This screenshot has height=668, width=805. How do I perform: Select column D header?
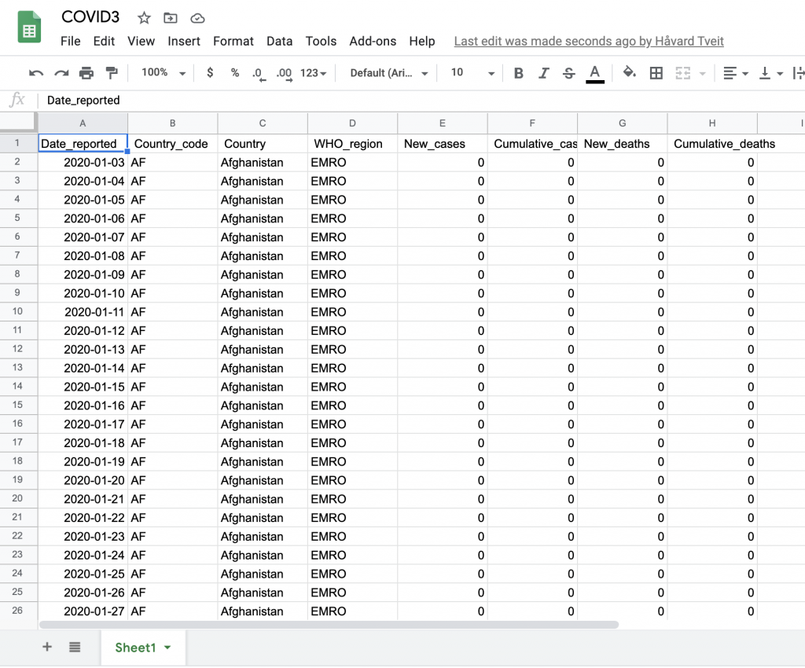click(352, 123)
